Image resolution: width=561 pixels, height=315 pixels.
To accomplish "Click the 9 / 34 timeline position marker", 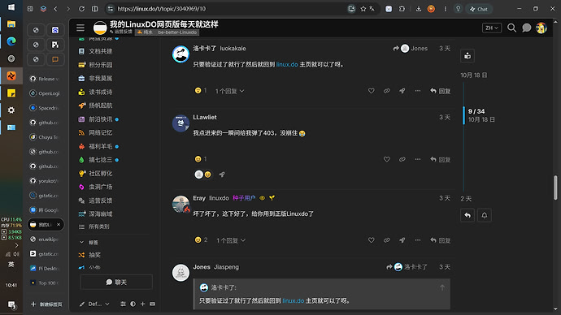I will coord(476,111).
